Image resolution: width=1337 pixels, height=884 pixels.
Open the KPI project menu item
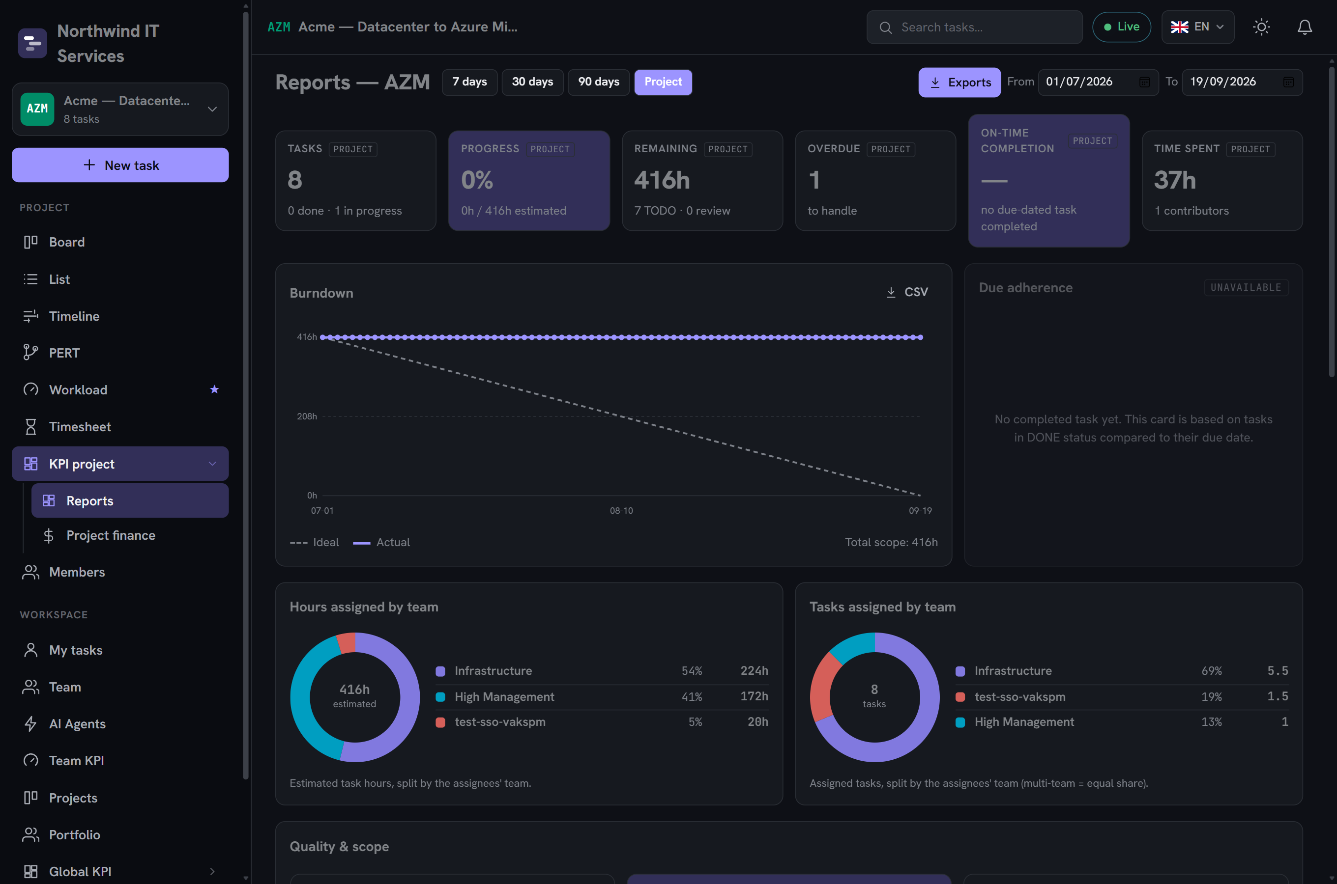coord(120,464)
